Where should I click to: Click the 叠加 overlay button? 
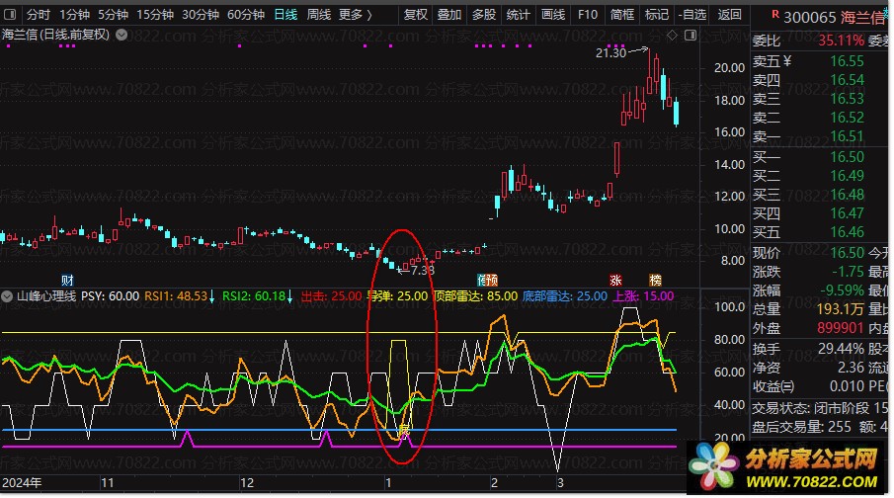pos(449,14)
